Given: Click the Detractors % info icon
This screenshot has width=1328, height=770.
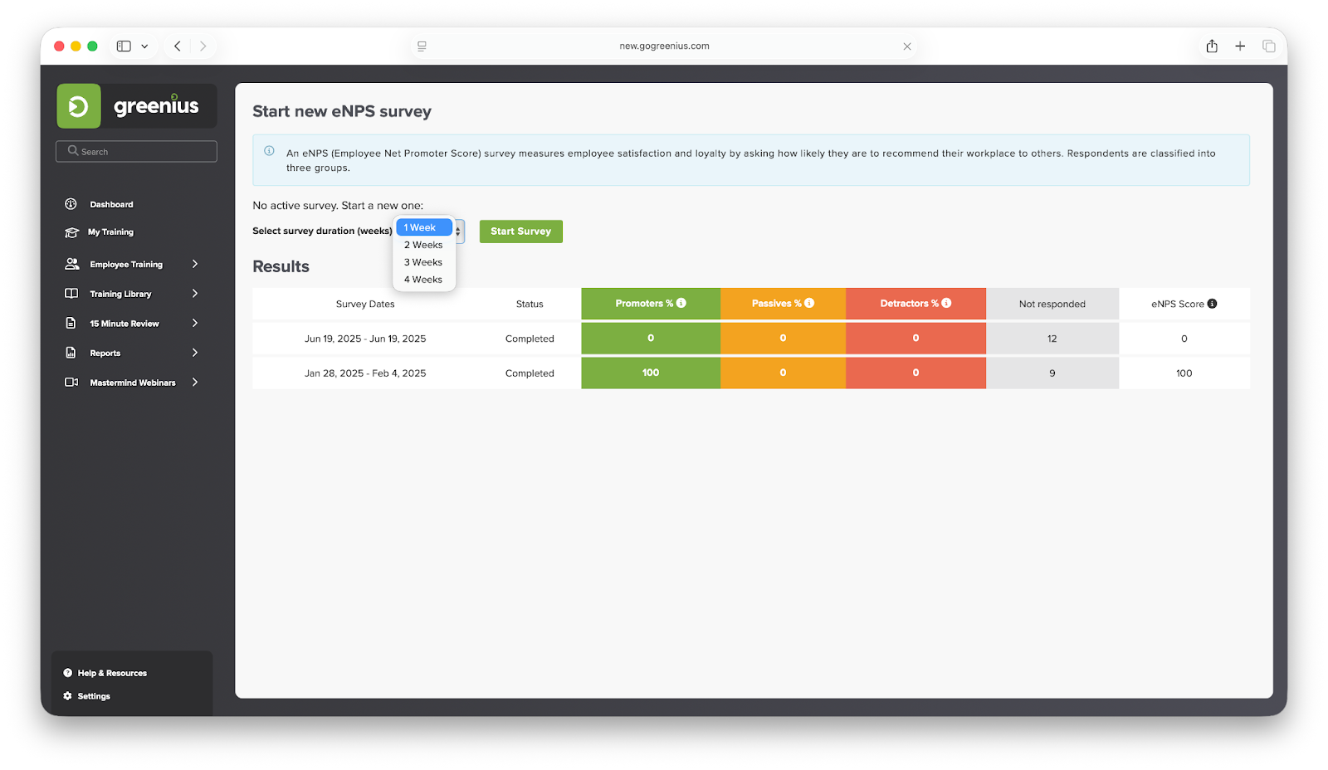Looking at the screenshot, I should [946, 303].
